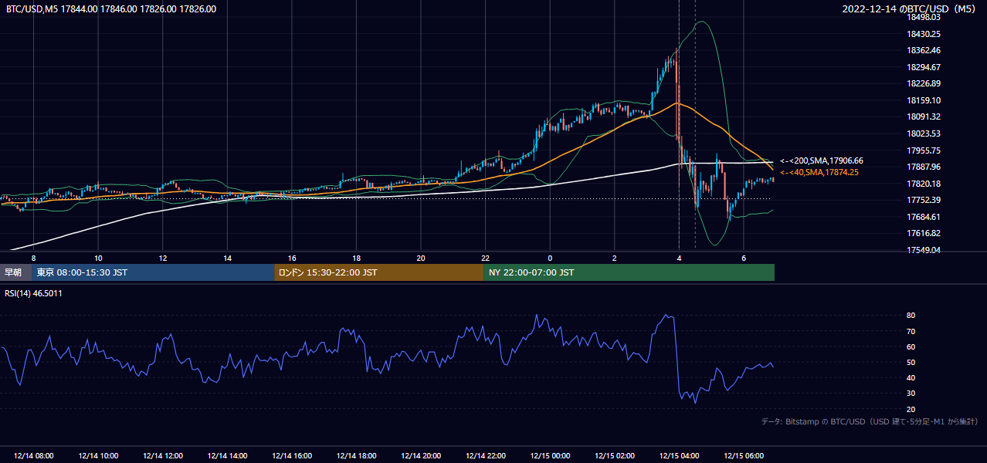Image resolution: width=987 pixels, height=463 pixels.
Task: Click hour label 22 under price chart
Action: pos(485,258)
